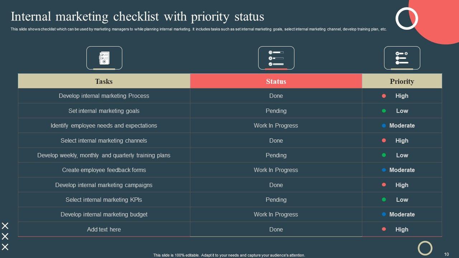Click "Work In Progress" for the marketing budget row
459x258 pixels.
[276, 214]
